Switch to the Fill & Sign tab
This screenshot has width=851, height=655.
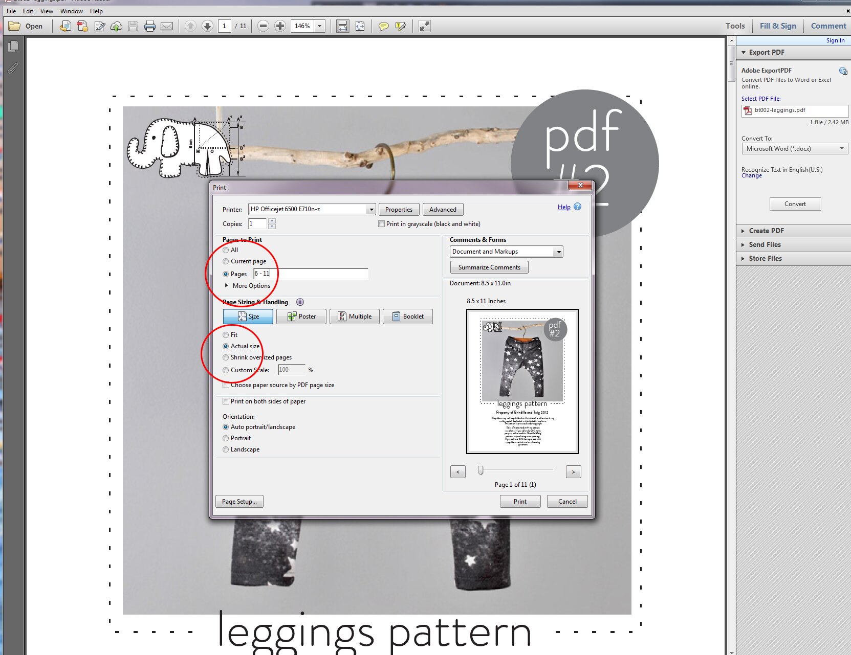pyautogui.click(x=777, y=26)
